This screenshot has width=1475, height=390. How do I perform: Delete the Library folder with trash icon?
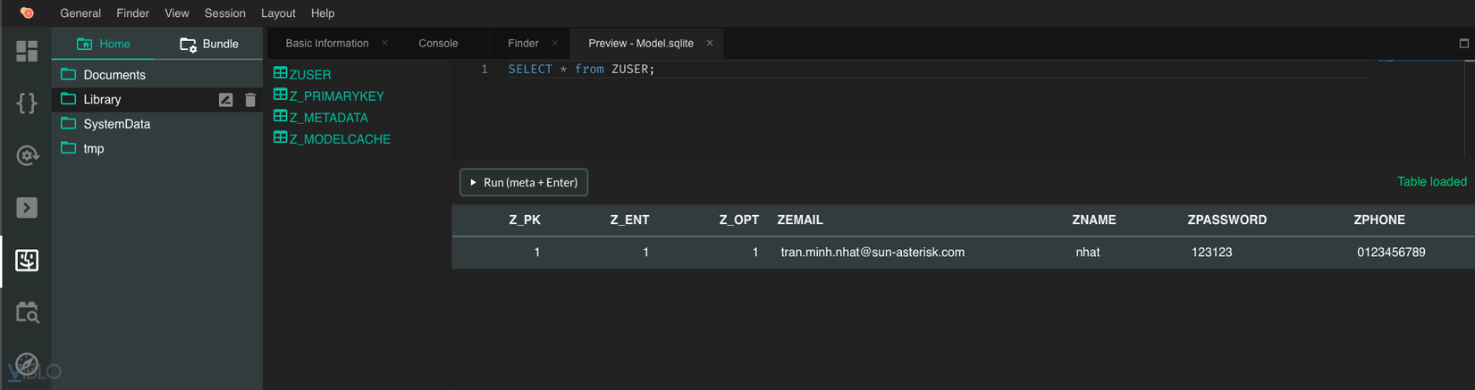(x=250, y=100)
